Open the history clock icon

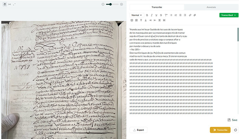pos(235,130)
